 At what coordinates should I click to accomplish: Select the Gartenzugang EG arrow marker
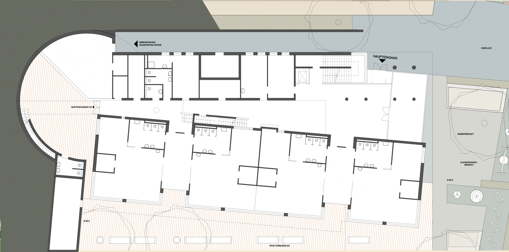[x=94, y=107]
